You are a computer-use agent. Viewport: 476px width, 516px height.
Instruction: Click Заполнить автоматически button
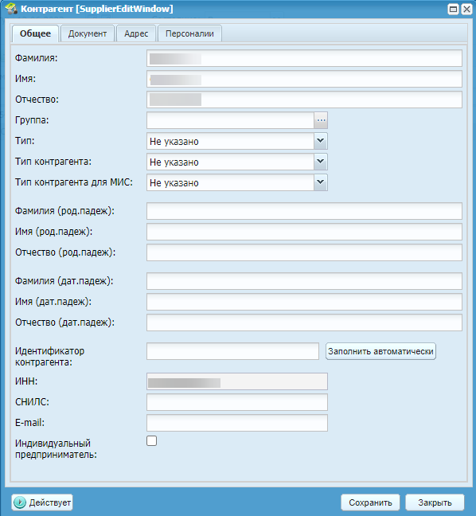pos(380,351)
